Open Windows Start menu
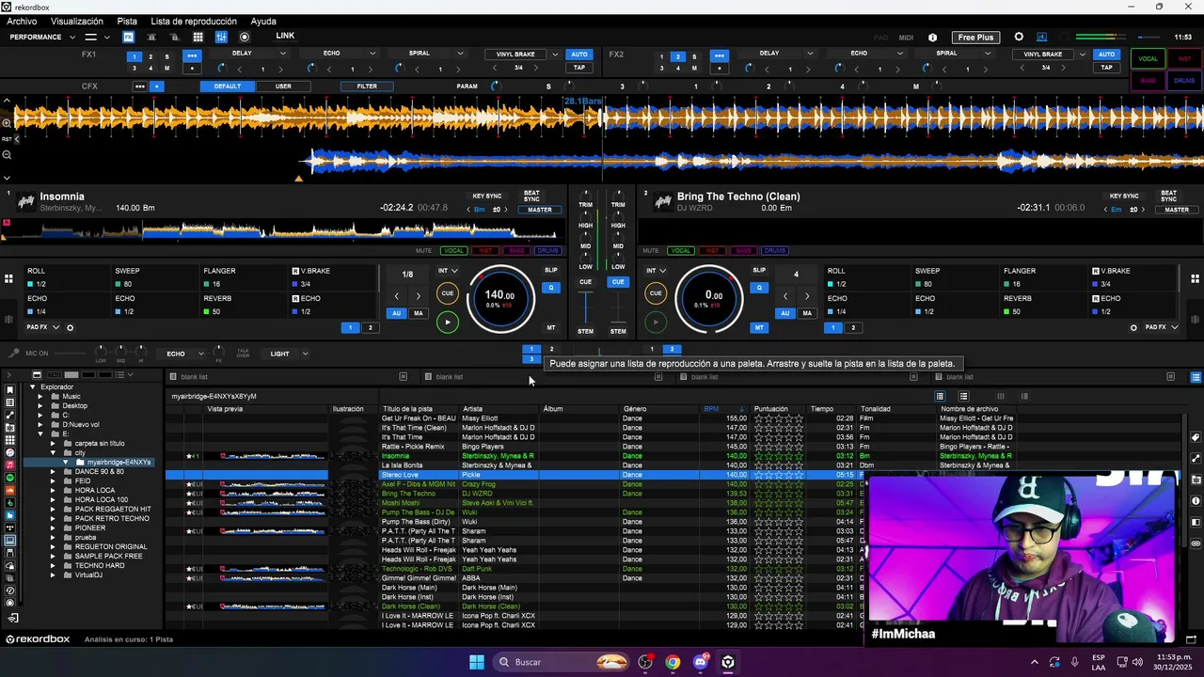This screenshot has width=1204, height=677. tap(477, 662)
